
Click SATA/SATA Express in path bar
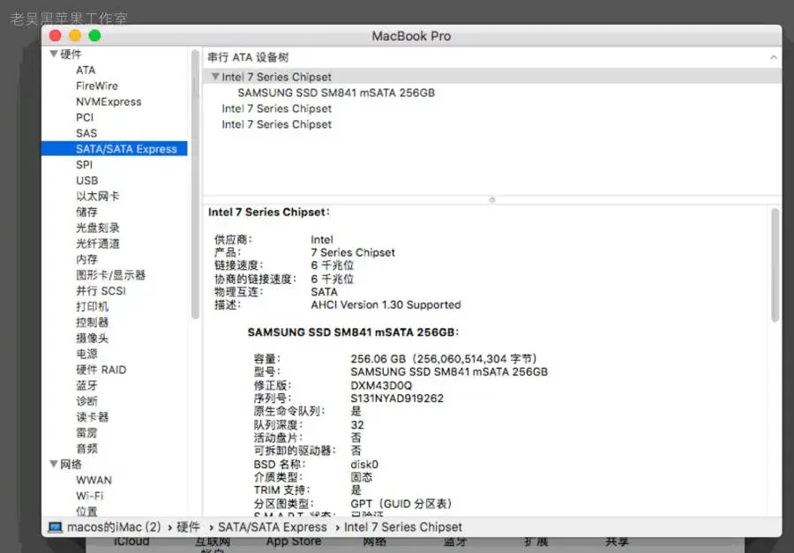(273, 527)
